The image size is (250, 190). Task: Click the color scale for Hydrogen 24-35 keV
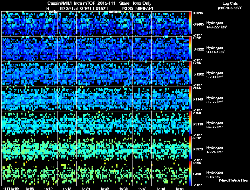click(x=190, y=124)
